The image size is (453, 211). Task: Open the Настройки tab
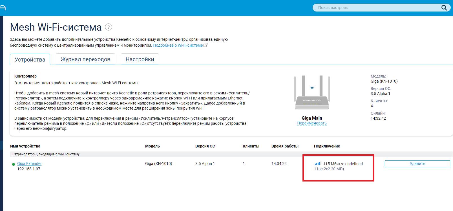click(140, 59)
